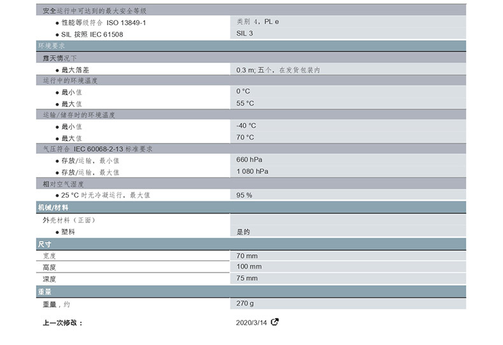Click the 270 g weight value
Viewport: 503px width, 345px height.
(245, 304)
